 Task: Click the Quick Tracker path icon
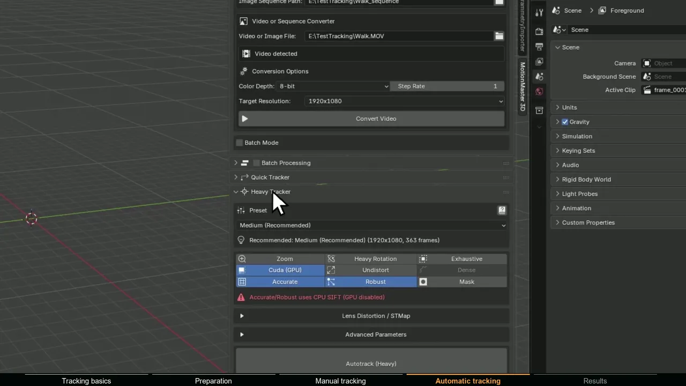244,177
